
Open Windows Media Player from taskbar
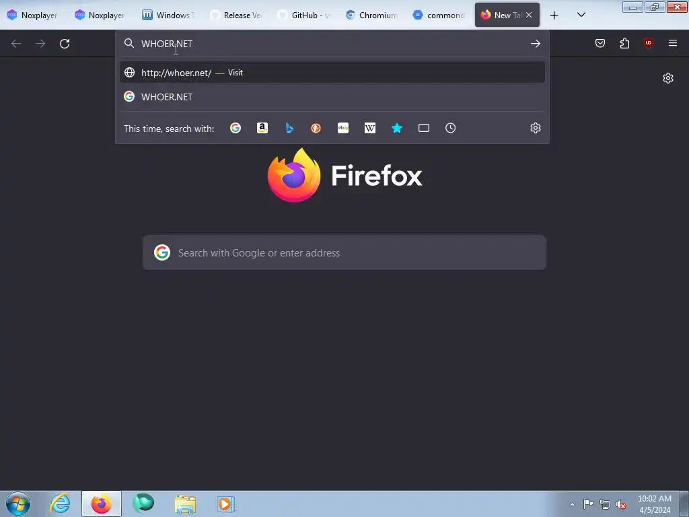click(x=226, y=504)
